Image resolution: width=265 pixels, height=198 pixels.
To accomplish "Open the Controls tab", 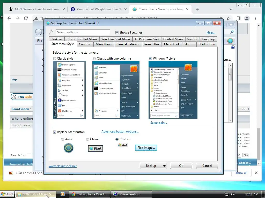I will [x=85, y=44].
